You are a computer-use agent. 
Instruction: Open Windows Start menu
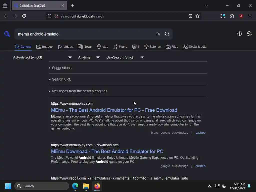point(8,186)
